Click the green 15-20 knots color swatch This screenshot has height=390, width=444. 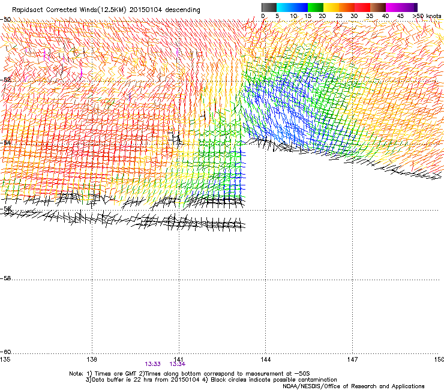316,7
